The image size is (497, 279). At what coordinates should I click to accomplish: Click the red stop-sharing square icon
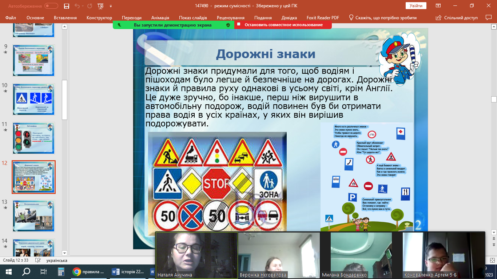tap(239, 25)
